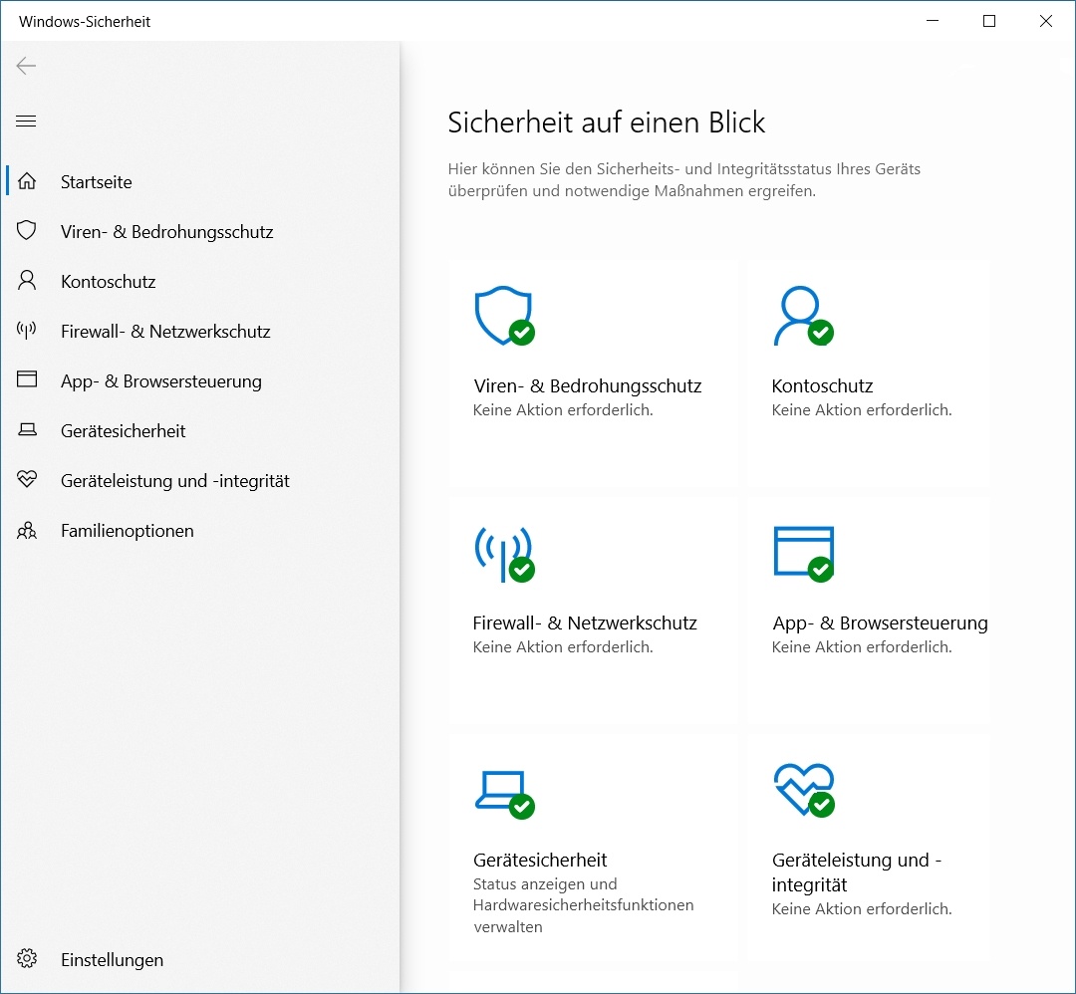Open the Firewall- & Netzwerkschutz tile heading
The width and height of the screenshot is (1076, 994).
[585, 623]
